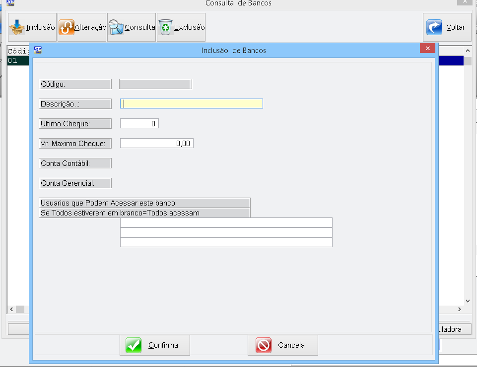477x367 pixels.
Task: Click the Exclusão recycle bin icon
Action: click(x=165, y=27)
